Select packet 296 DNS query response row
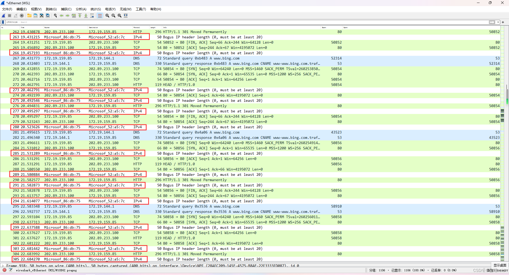 [x=250, y=212]
